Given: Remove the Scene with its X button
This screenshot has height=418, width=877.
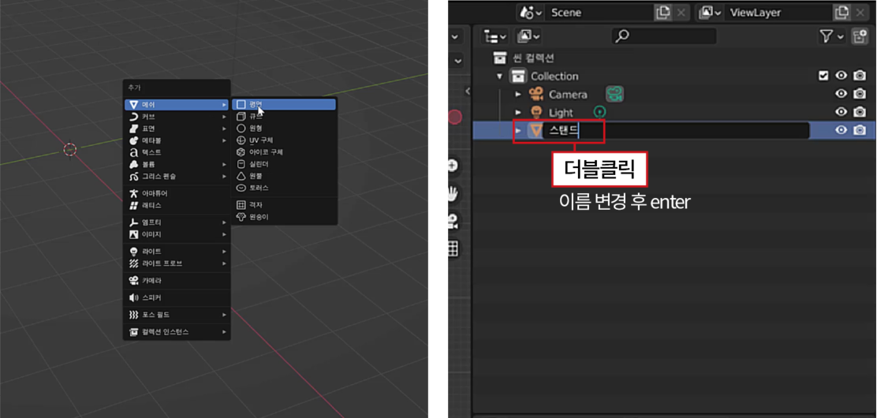Looking at the screenshot, I should [681, 13].
